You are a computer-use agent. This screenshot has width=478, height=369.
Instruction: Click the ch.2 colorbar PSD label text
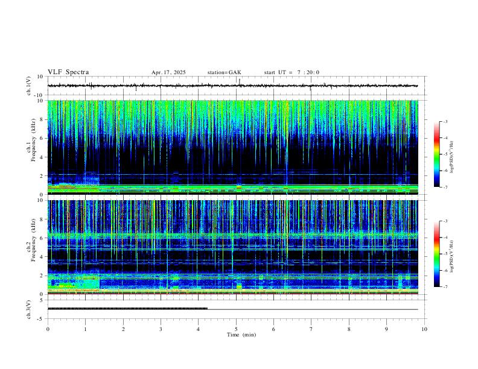pos(452,257)
